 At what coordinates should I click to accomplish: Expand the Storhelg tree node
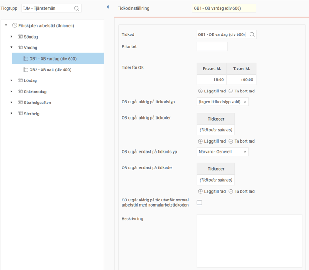(x=12, y=114)
